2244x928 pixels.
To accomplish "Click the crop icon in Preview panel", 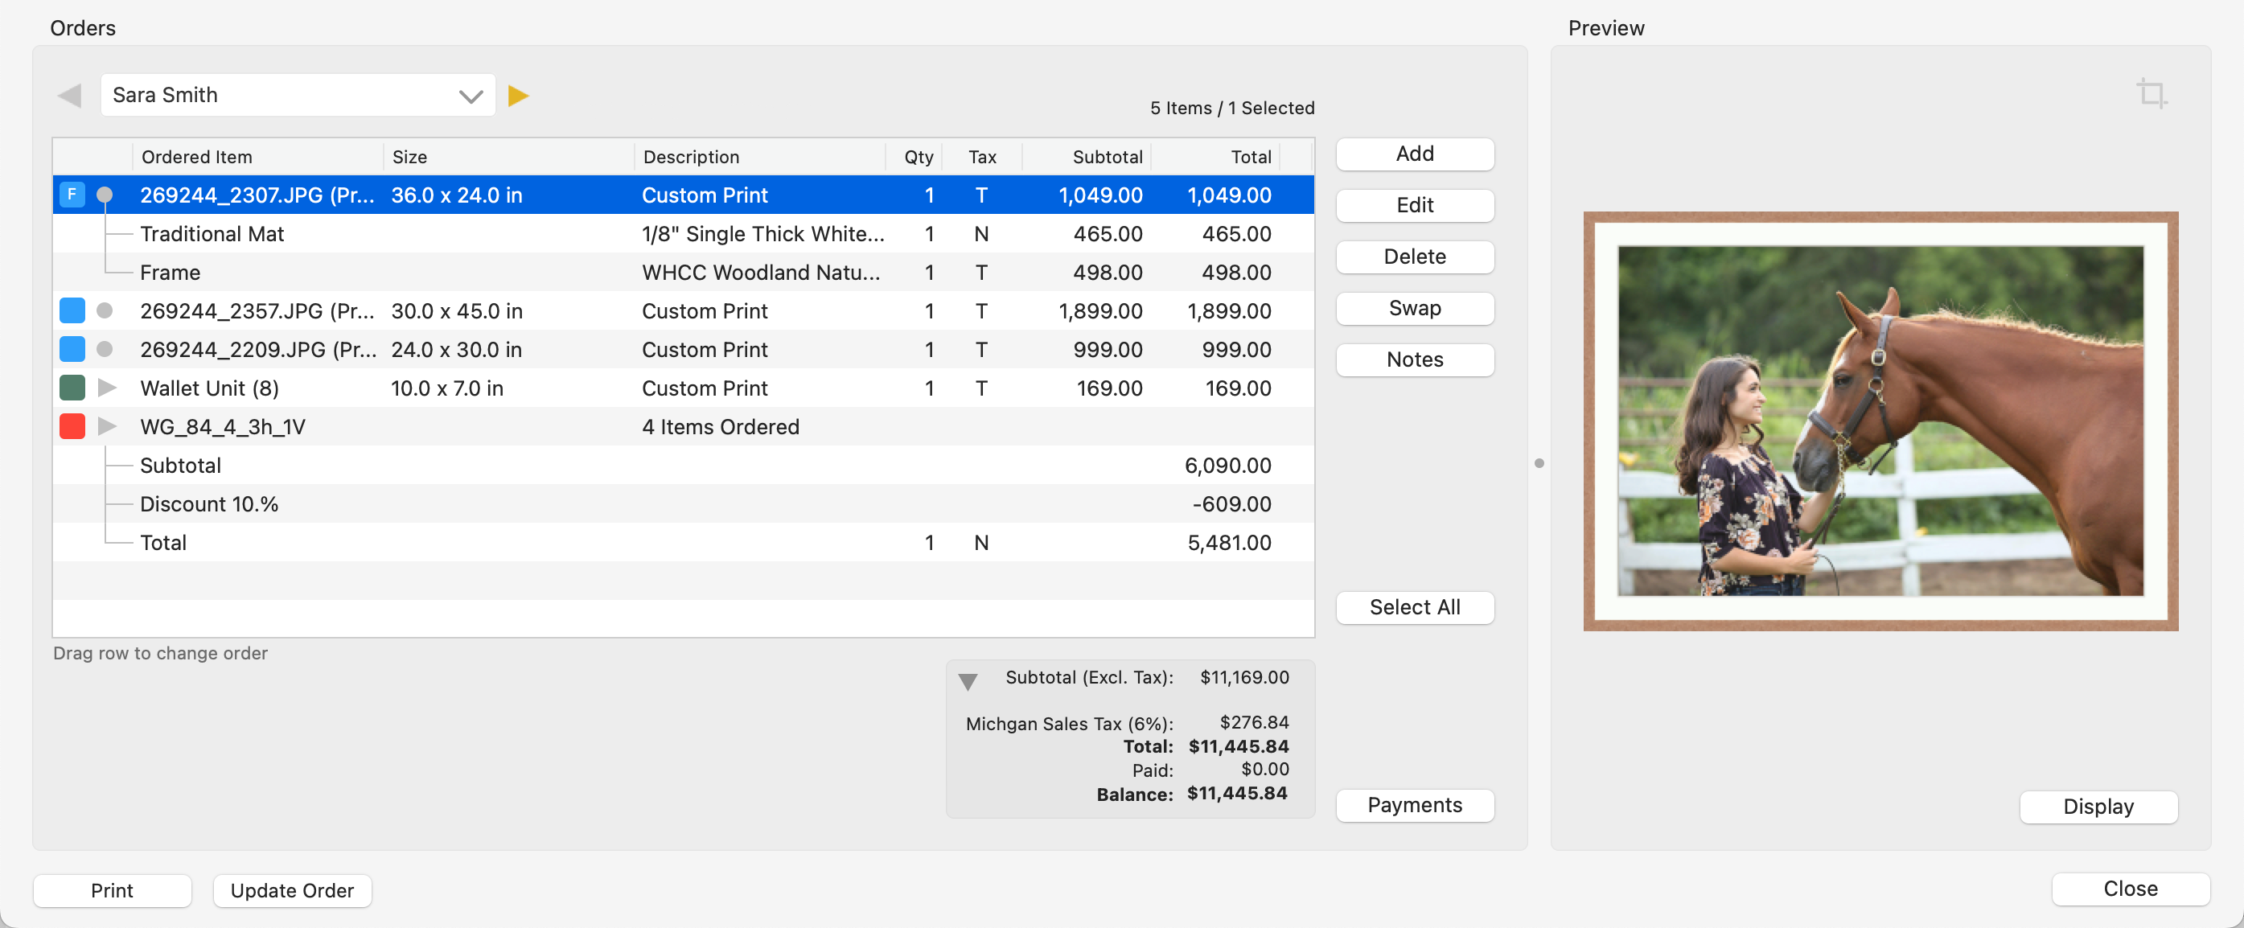I will pyautogui.click(x=2151, y=93).
